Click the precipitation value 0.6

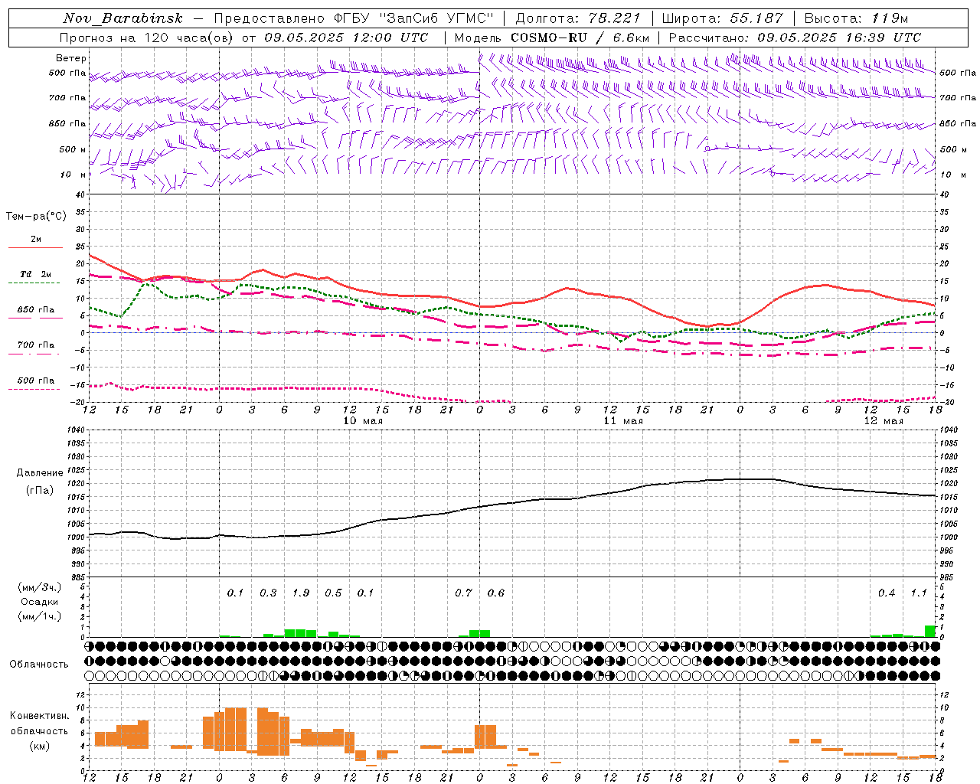tap(496, 593)
